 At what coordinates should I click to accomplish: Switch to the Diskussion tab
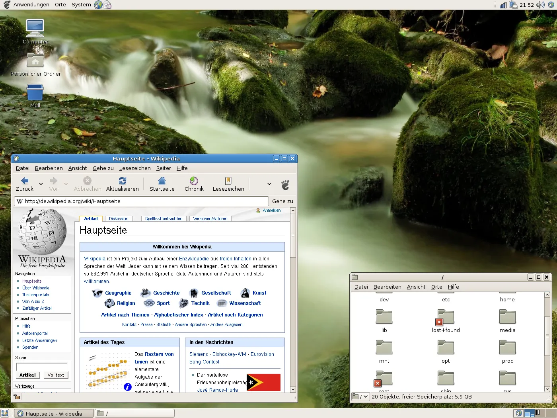119,219
